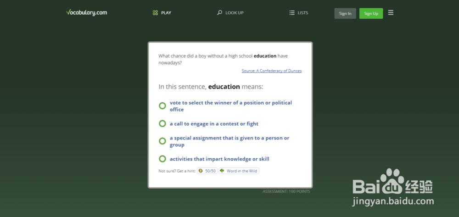This screenshot has width=459, height=217.
Task: Select radio for "vote to select the winner"
Action: tap(162, 106)
